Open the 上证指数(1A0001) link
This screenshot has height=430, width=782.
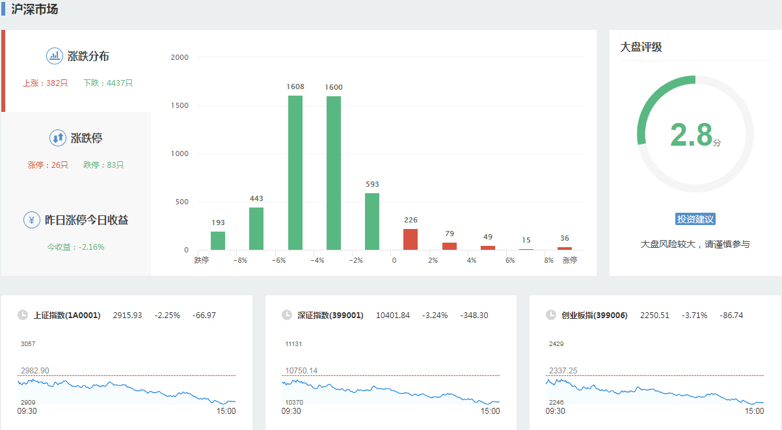pyautogui.click(x=67, y=316)
